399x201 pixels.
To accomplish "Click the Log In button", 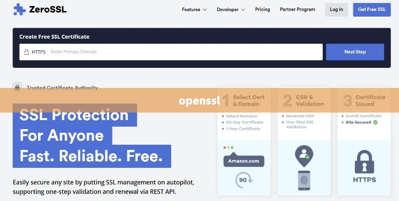I will point(336,10).
